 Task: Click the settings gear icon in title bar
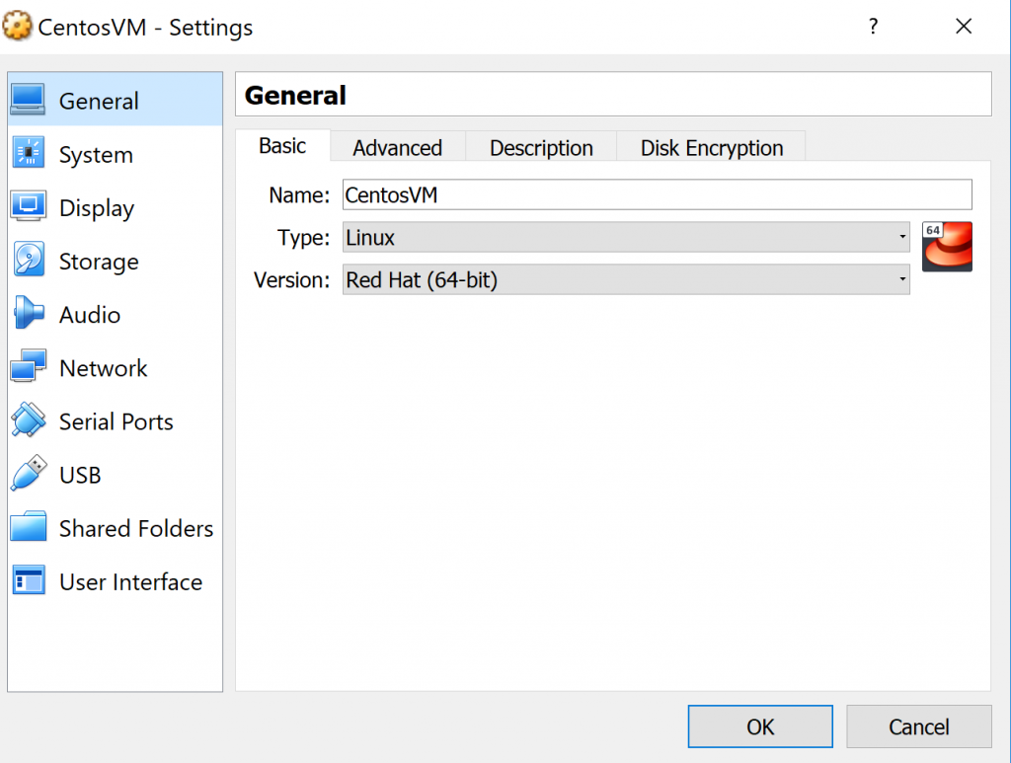pyautogui.click(x=17, y=27)
